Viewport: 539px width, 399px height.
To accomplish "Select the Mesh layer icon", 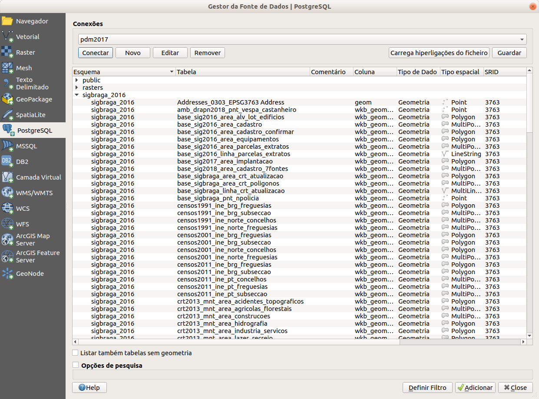I will click(7, 68).
